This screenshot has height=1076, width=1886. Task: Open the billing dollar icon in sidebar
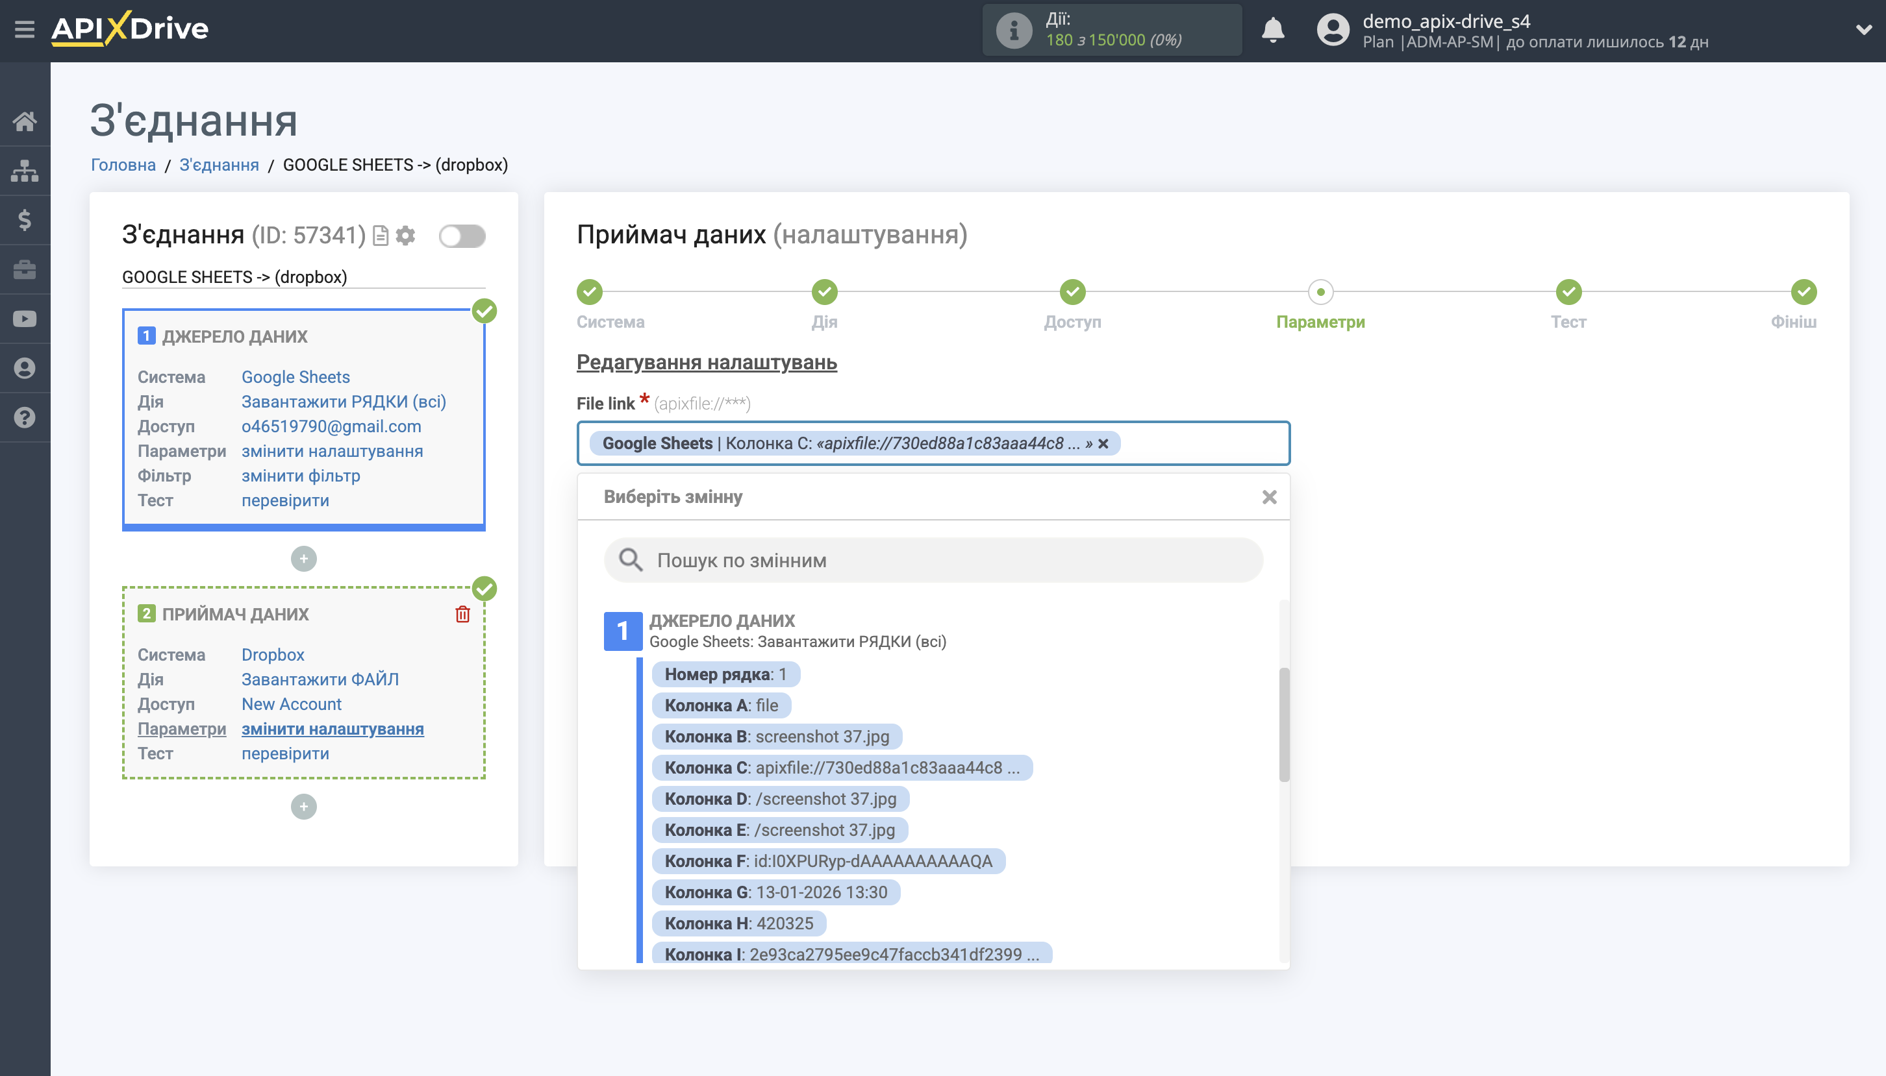25,219
